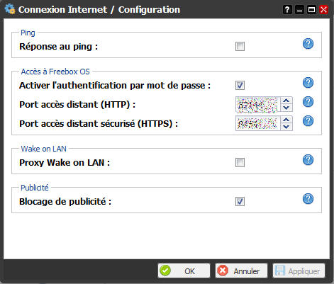Increase the HTTP remote access port
The image size is (334, 284).
click(x=286, y=101)
